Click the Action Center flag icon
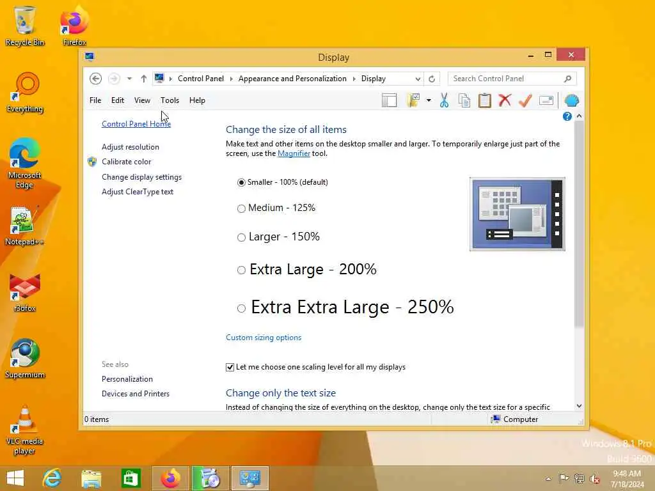This screenshot has height=491, width=655. click(564, 479)
